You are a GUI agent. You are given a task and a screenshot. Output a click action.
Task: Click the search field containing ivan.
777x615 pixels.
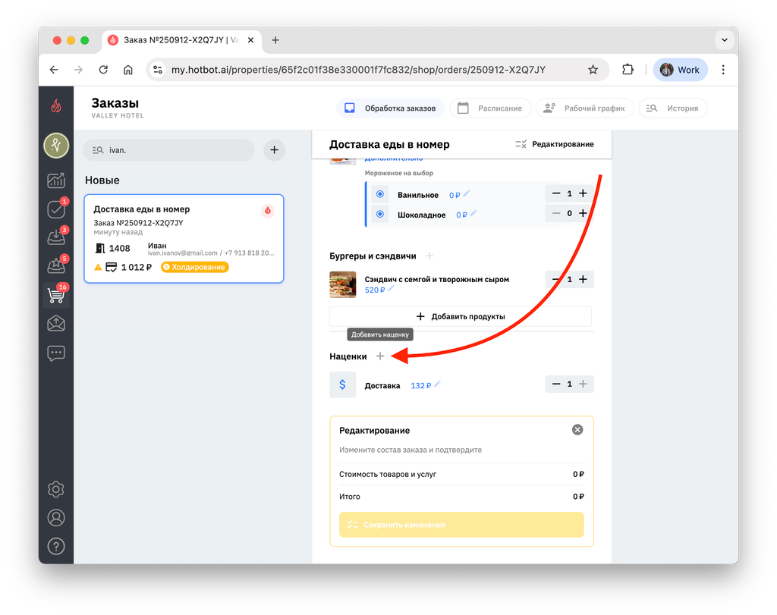coord(168,150)
